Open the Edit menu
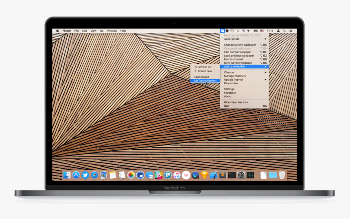The width and height of the screenshot is (350, 219). [x=84, y=31]
